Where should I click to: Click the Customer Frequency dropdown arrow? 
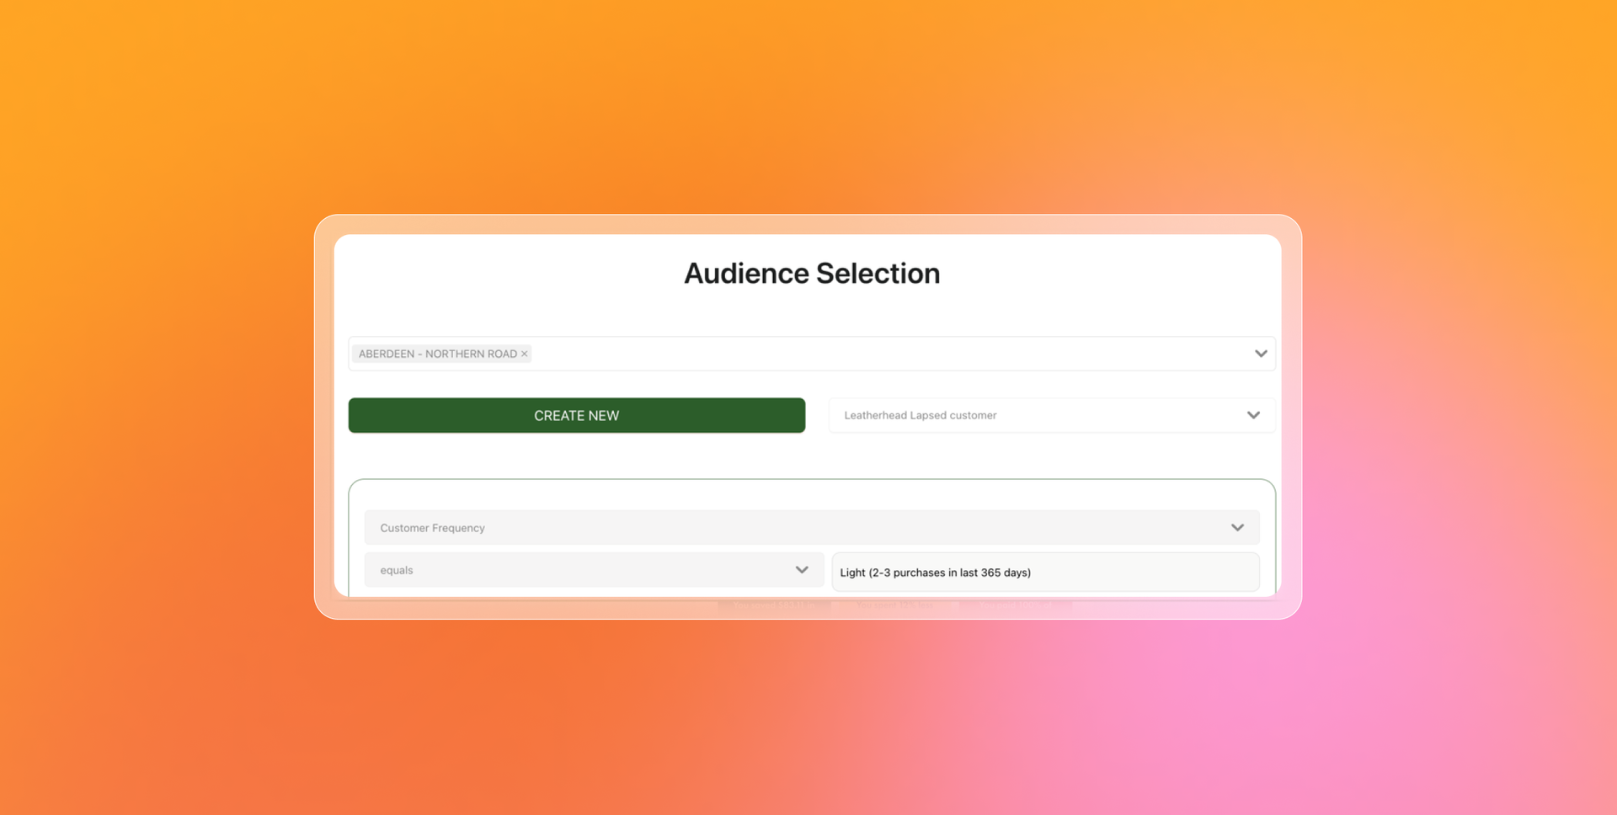pos(1238,527)
